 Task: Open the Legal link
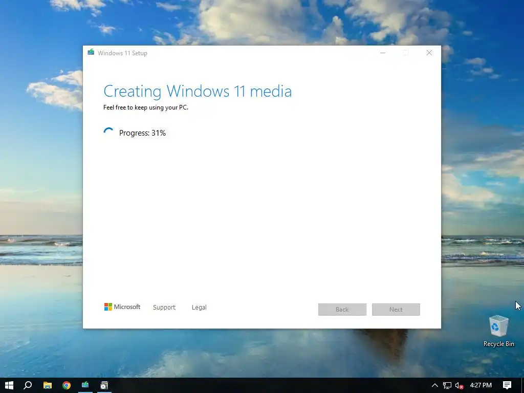point(199,308)
